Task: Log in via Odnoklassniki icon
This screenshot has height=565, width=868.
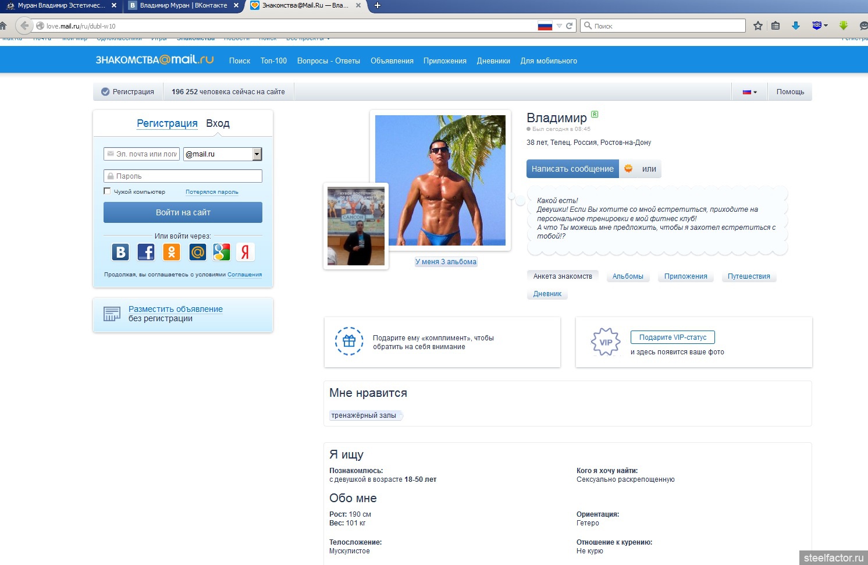Action: [x=171, y=252]
